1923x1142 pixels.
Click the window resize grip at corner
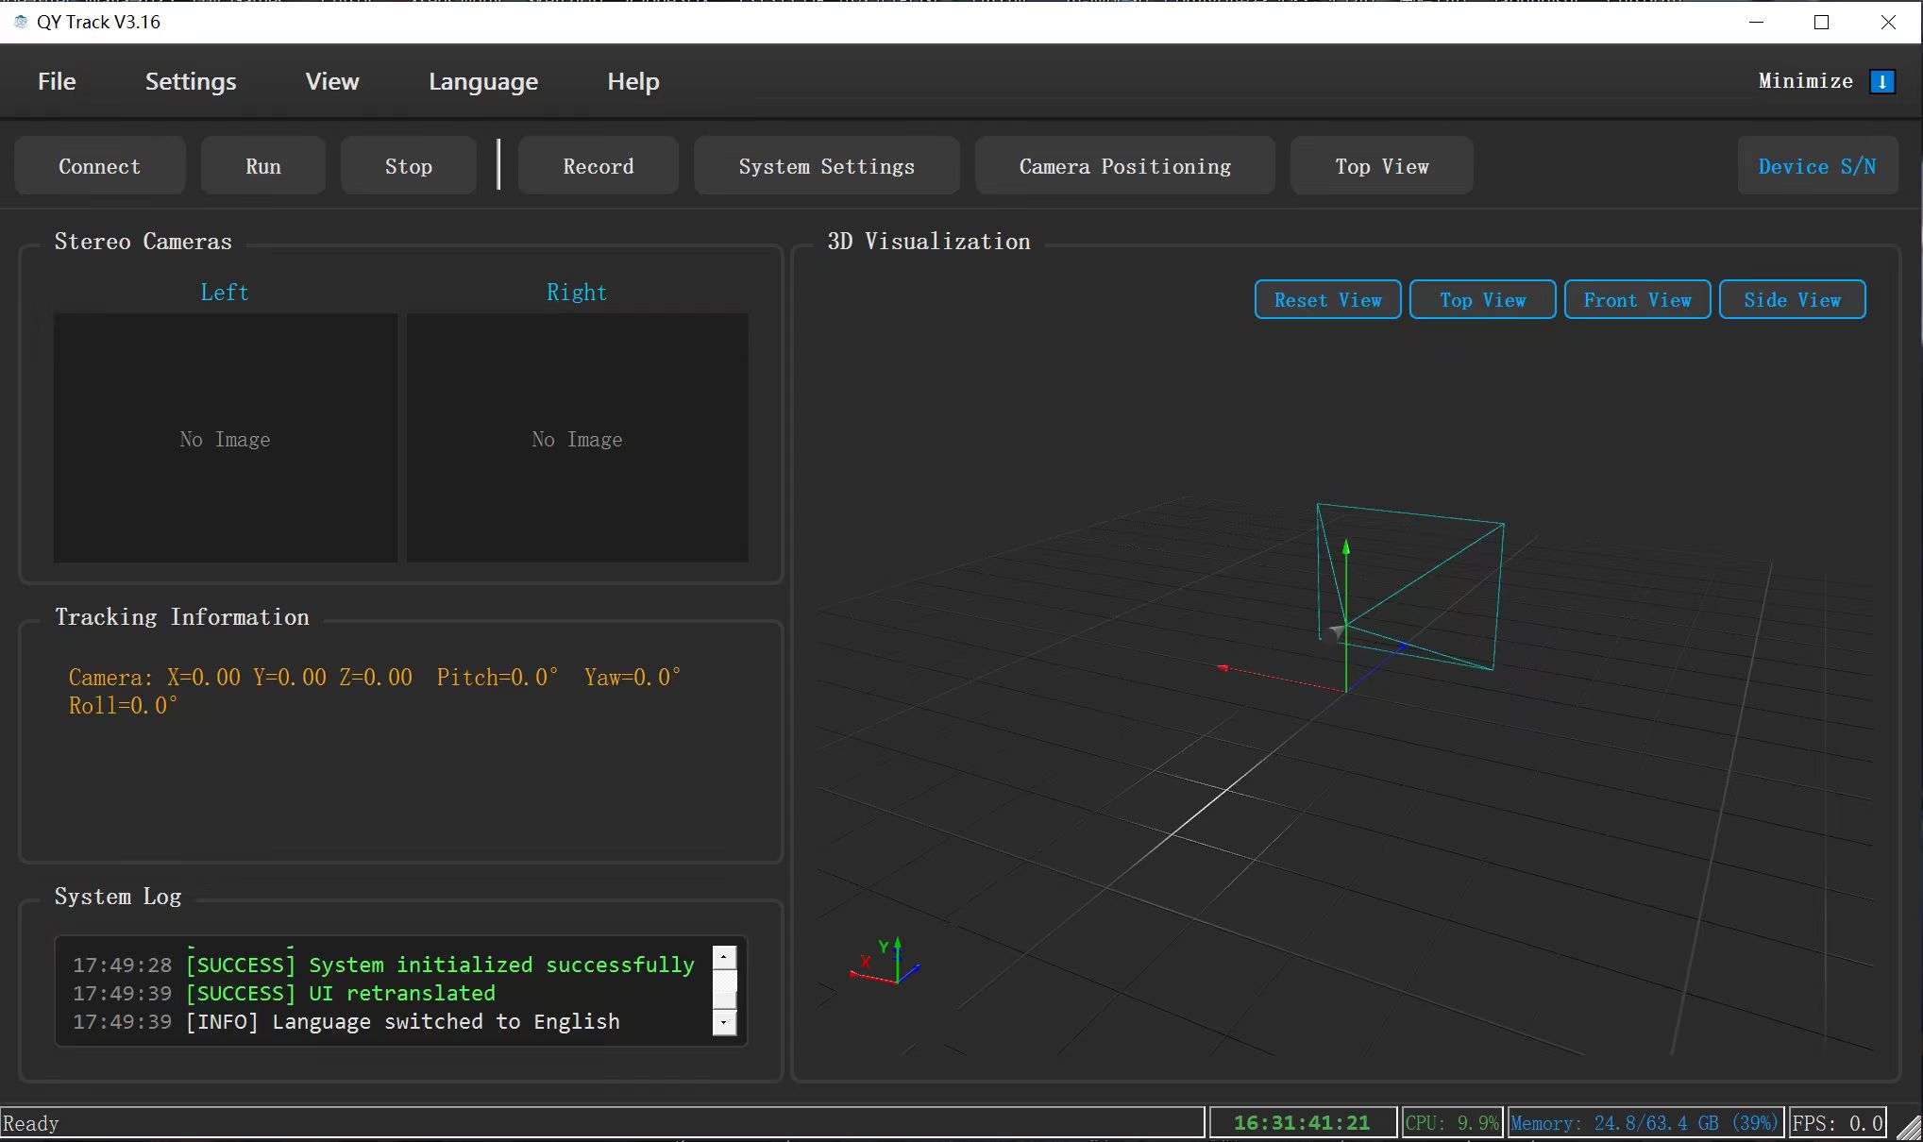[1910, 1129]
